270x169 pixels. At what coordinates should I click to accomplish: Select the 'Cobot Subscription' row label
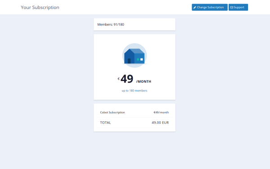click(112, 112)
